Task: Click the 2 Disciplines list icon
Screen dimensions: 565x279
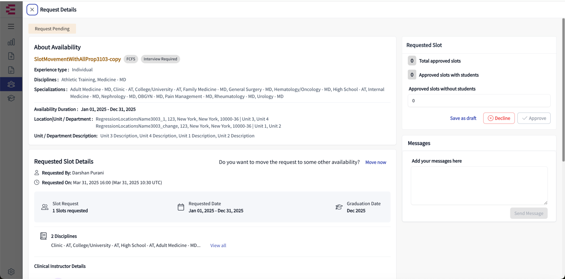Action: click(x=43, y=236)
